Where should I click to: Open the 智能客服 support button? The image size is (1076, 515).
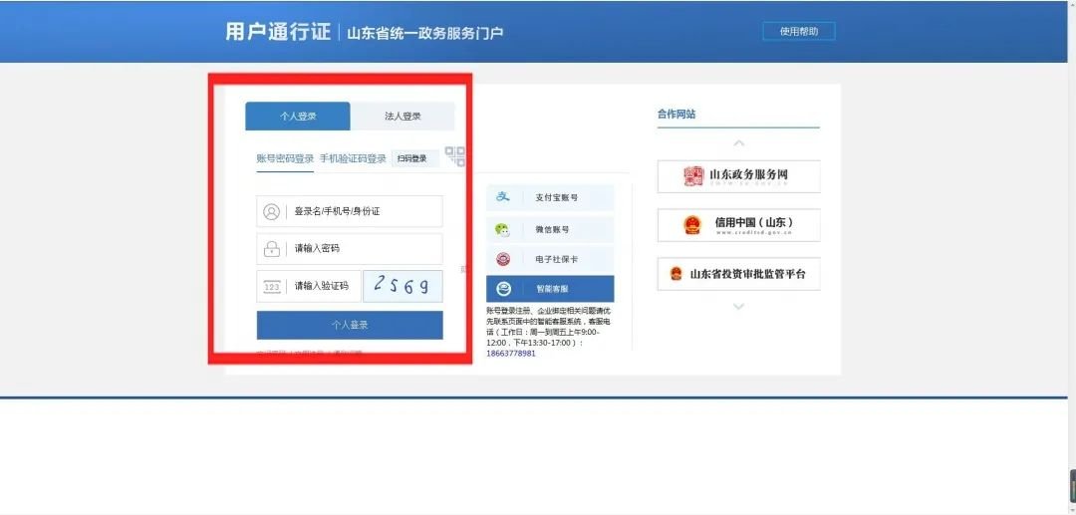pos(550,289)
